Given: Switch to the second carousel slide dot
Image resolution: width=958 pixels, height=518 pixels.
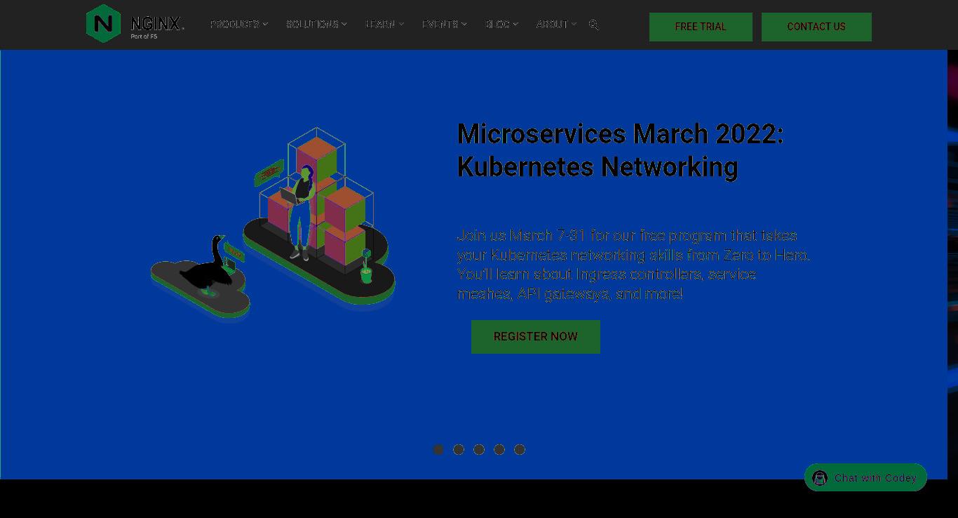Looking at the screenshot, I should [459, 449].
